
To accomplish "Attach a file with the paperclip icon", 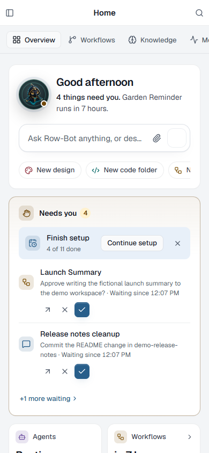I will tap(156, 138).
